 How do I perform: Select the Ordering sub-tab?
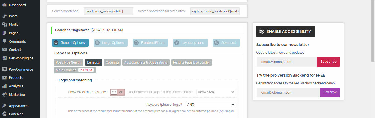click(x=112, y=62)
